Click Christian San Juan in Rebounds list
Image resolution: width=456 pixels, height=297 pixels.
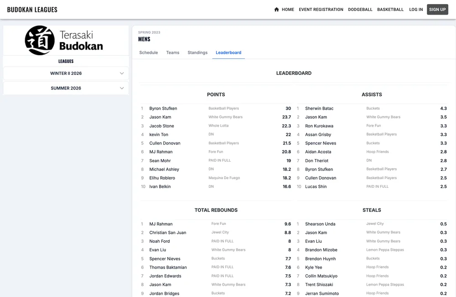coord(168,233)
